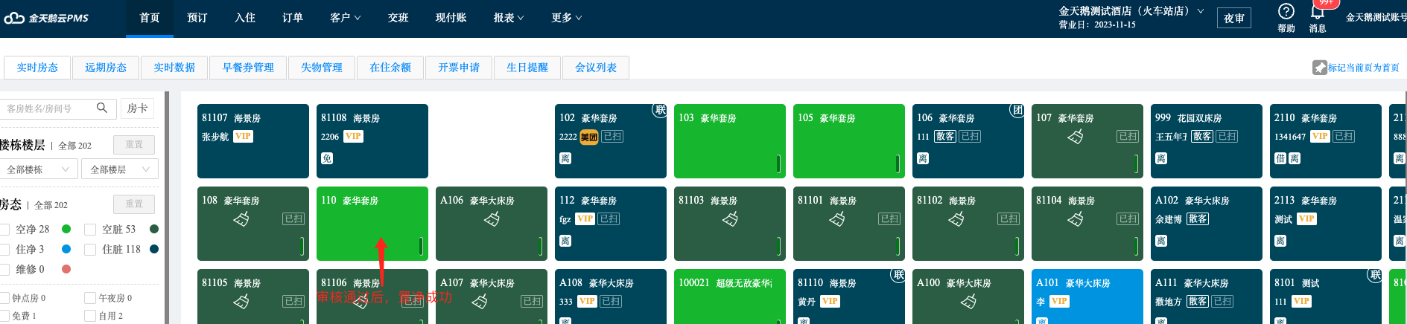The image size is (1407, 324).
Task: Click the pin icon beside 标记当前页为首页
Action: click(1319, 68)
